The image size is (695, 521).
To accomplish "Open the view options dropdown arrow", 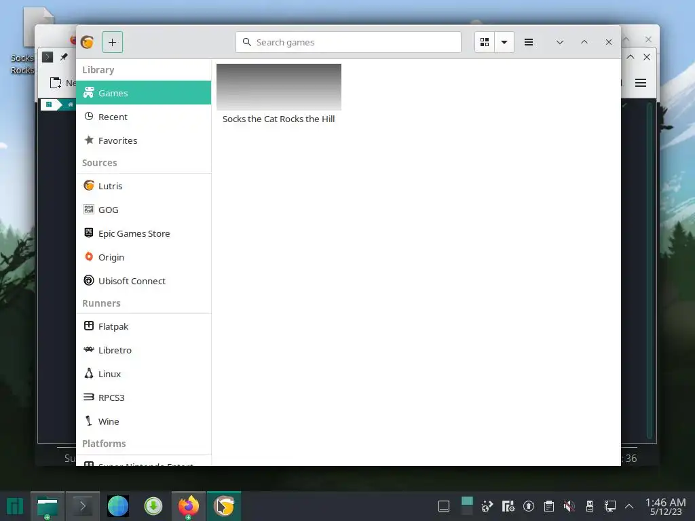I will coord(504,42).
